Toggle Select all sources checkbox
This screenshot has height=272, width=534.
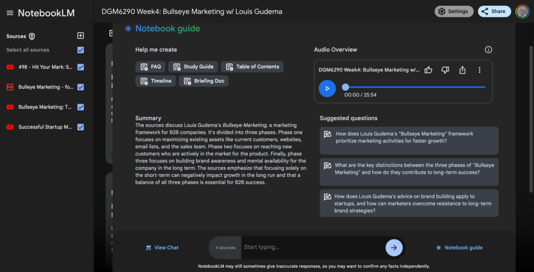point(81,50)
